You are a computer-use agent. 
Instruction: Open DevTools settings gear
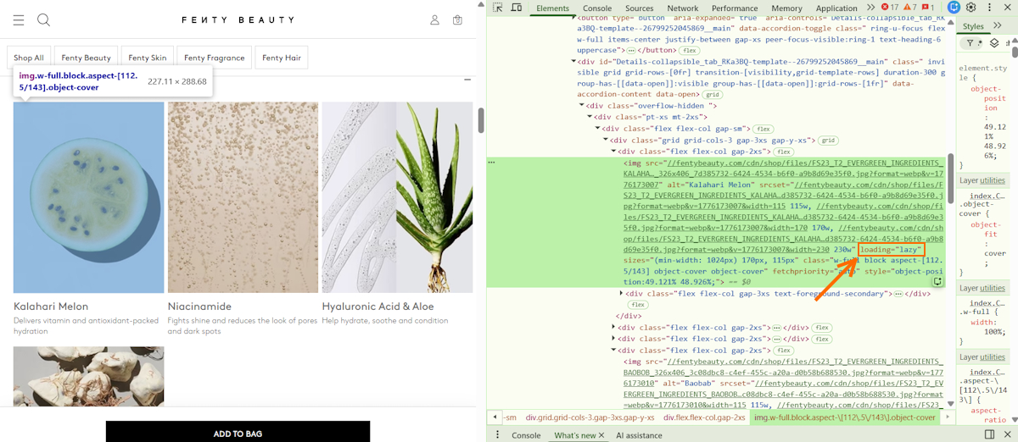click(x=971, y=8)
